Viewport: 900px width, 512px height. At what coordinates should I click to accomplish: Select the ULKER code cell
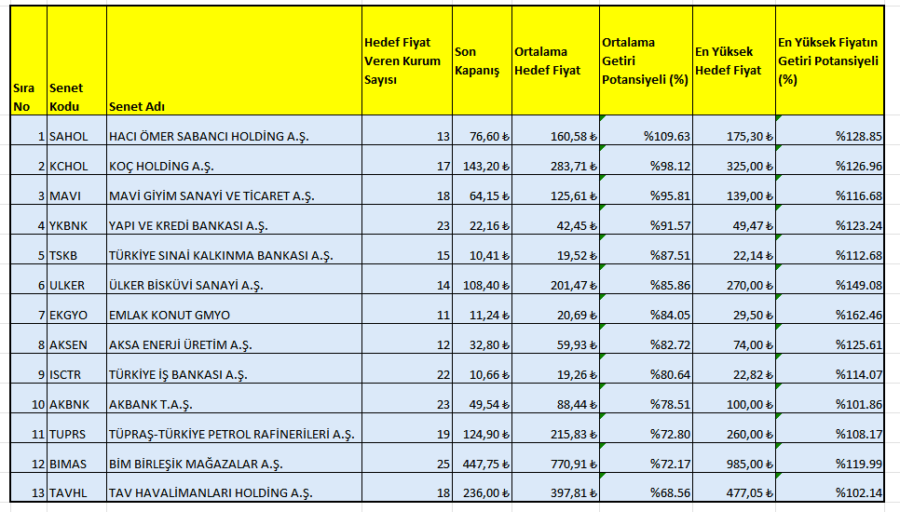pos(77,279)
